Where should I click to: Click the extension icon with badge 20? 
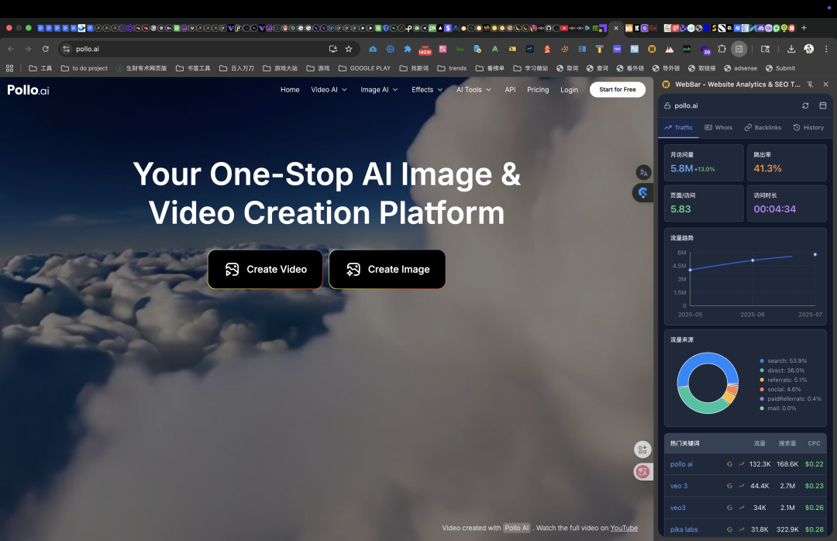(x=704, y=50)
